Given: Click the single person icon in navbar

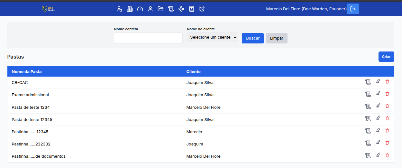Looking at the screenshot, I should (x=150, y=9).
